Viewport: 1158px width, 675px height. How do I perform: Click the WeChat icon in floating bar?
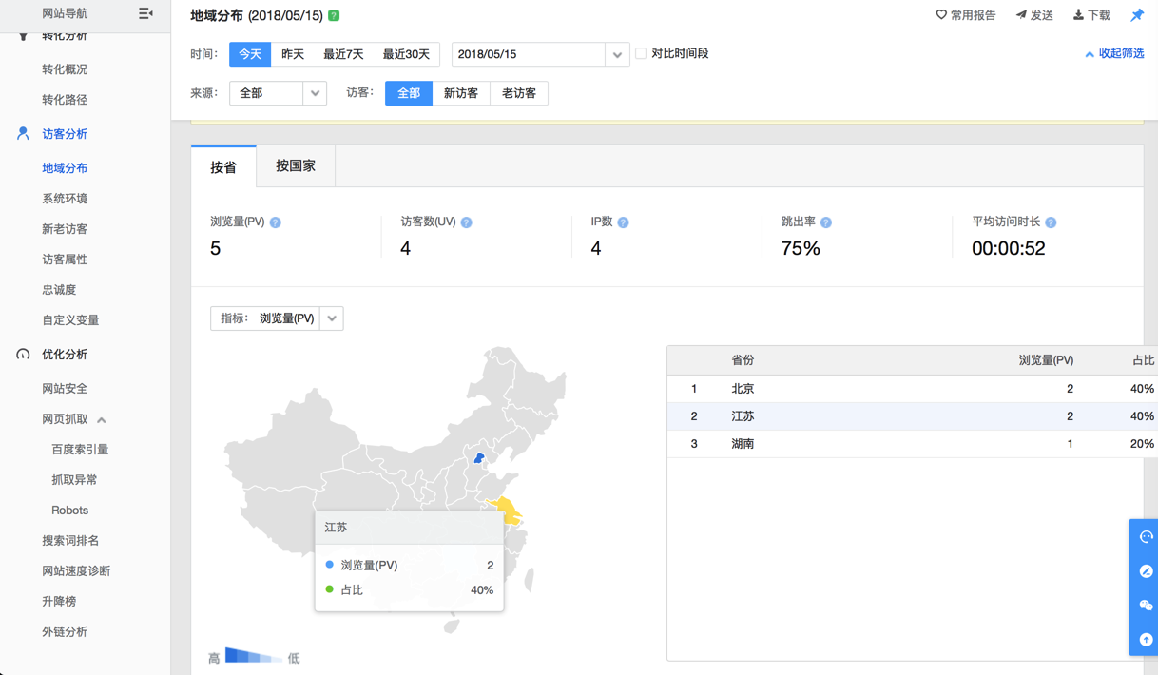coord(1146,606)
